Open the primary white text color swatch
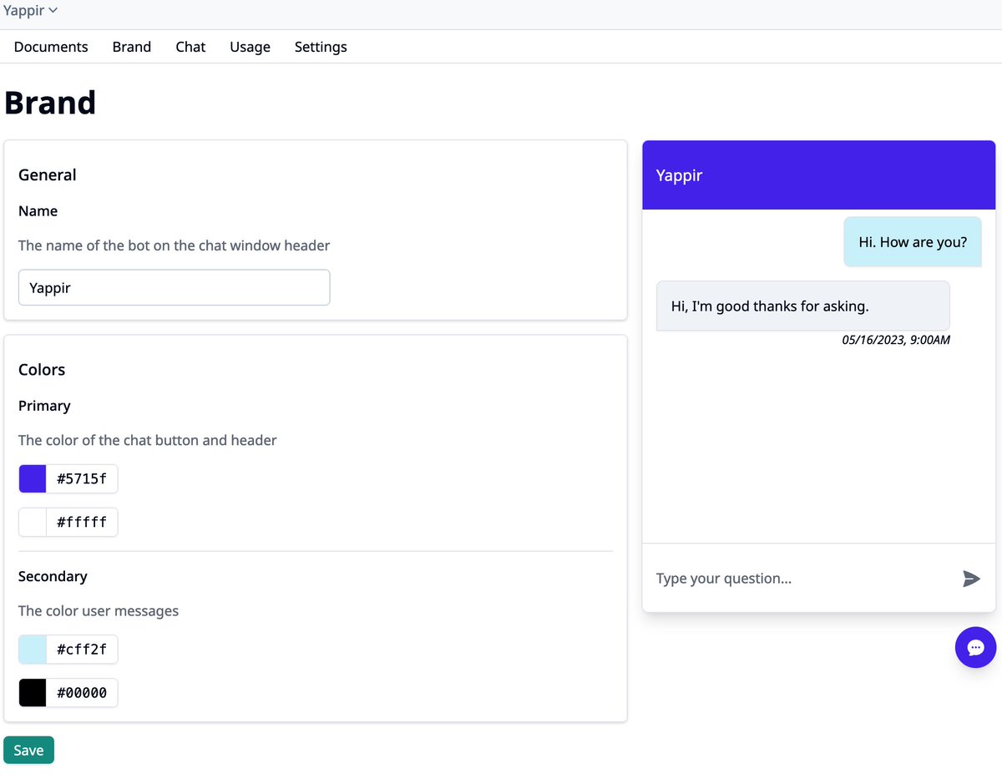This screenshot has width=1002, height=779. 33,523
